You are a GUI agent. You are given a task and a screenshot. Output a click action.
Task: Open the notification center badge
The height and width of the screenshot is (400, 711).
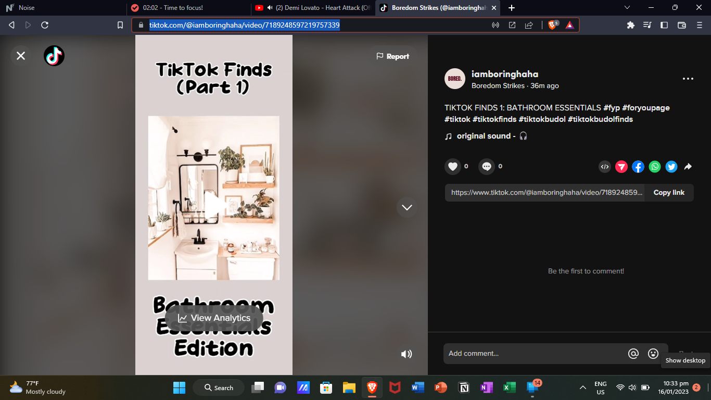click(x=696, y=387)
